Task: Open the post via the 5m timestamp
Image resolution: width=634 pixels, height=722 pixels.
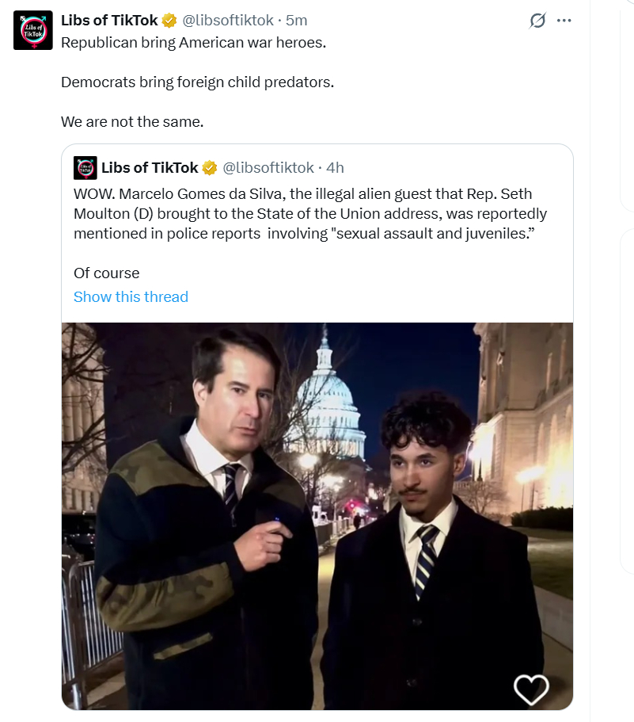Action: tap(298, 21)
